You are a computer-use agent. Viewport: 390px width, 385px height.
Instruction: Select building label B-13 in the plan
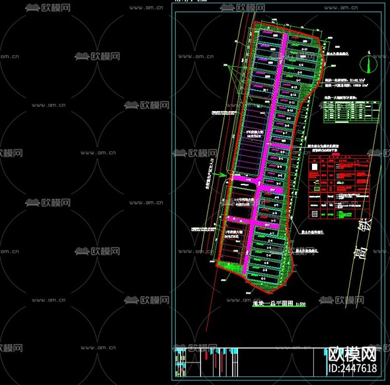pos(294,87)
